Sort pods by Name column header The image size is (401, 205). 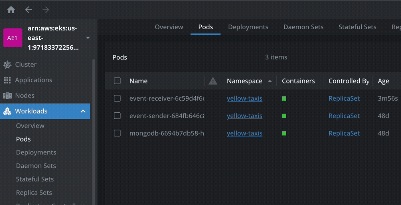pyautogui.click(x=138, y=81)
